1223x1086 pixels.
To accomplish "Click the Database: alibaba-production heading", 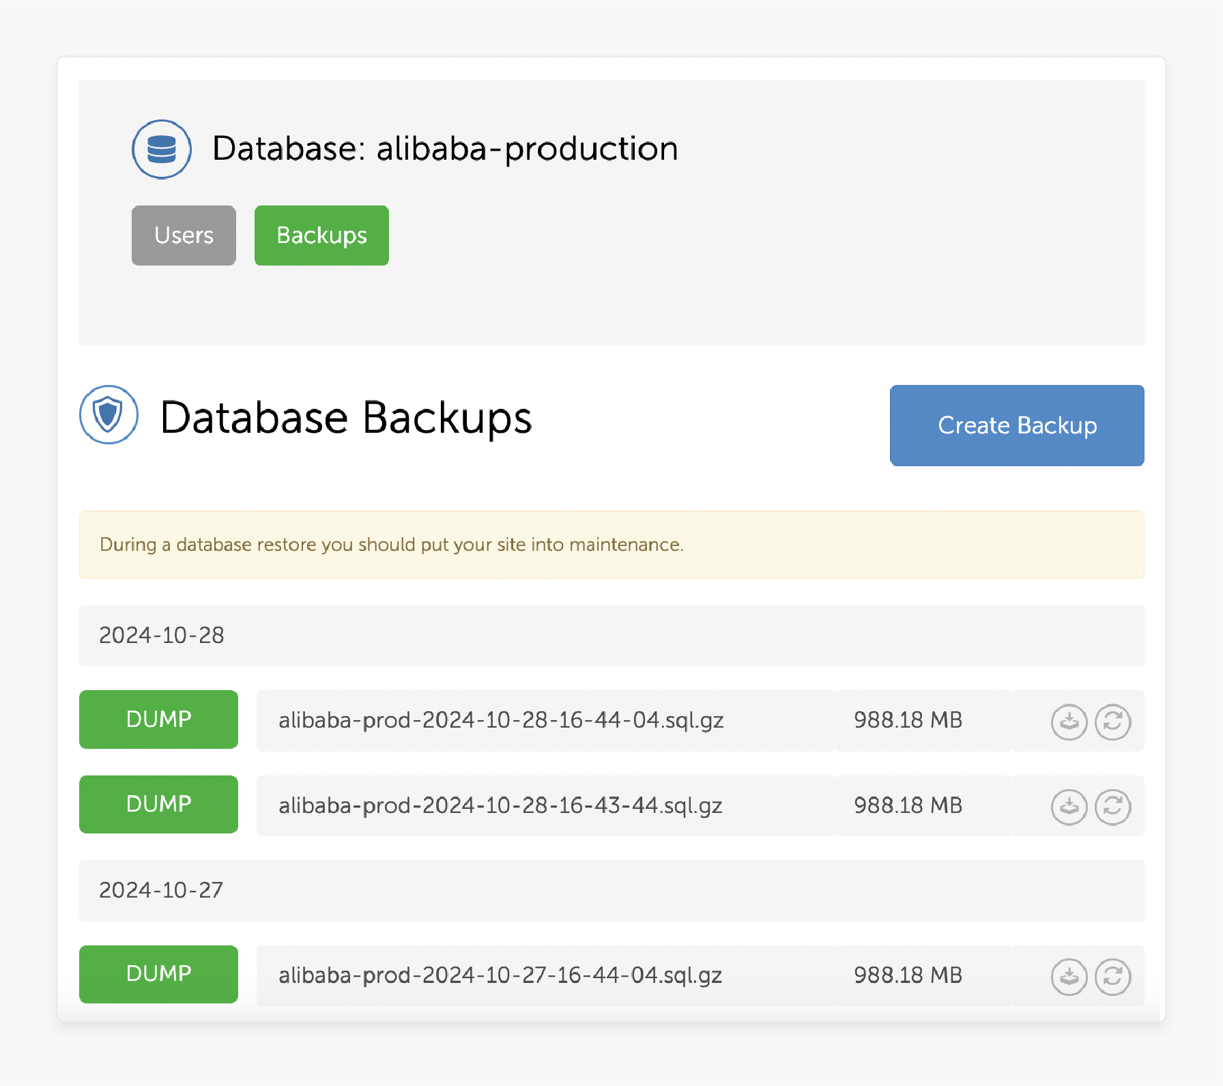I will click(445, 149).
